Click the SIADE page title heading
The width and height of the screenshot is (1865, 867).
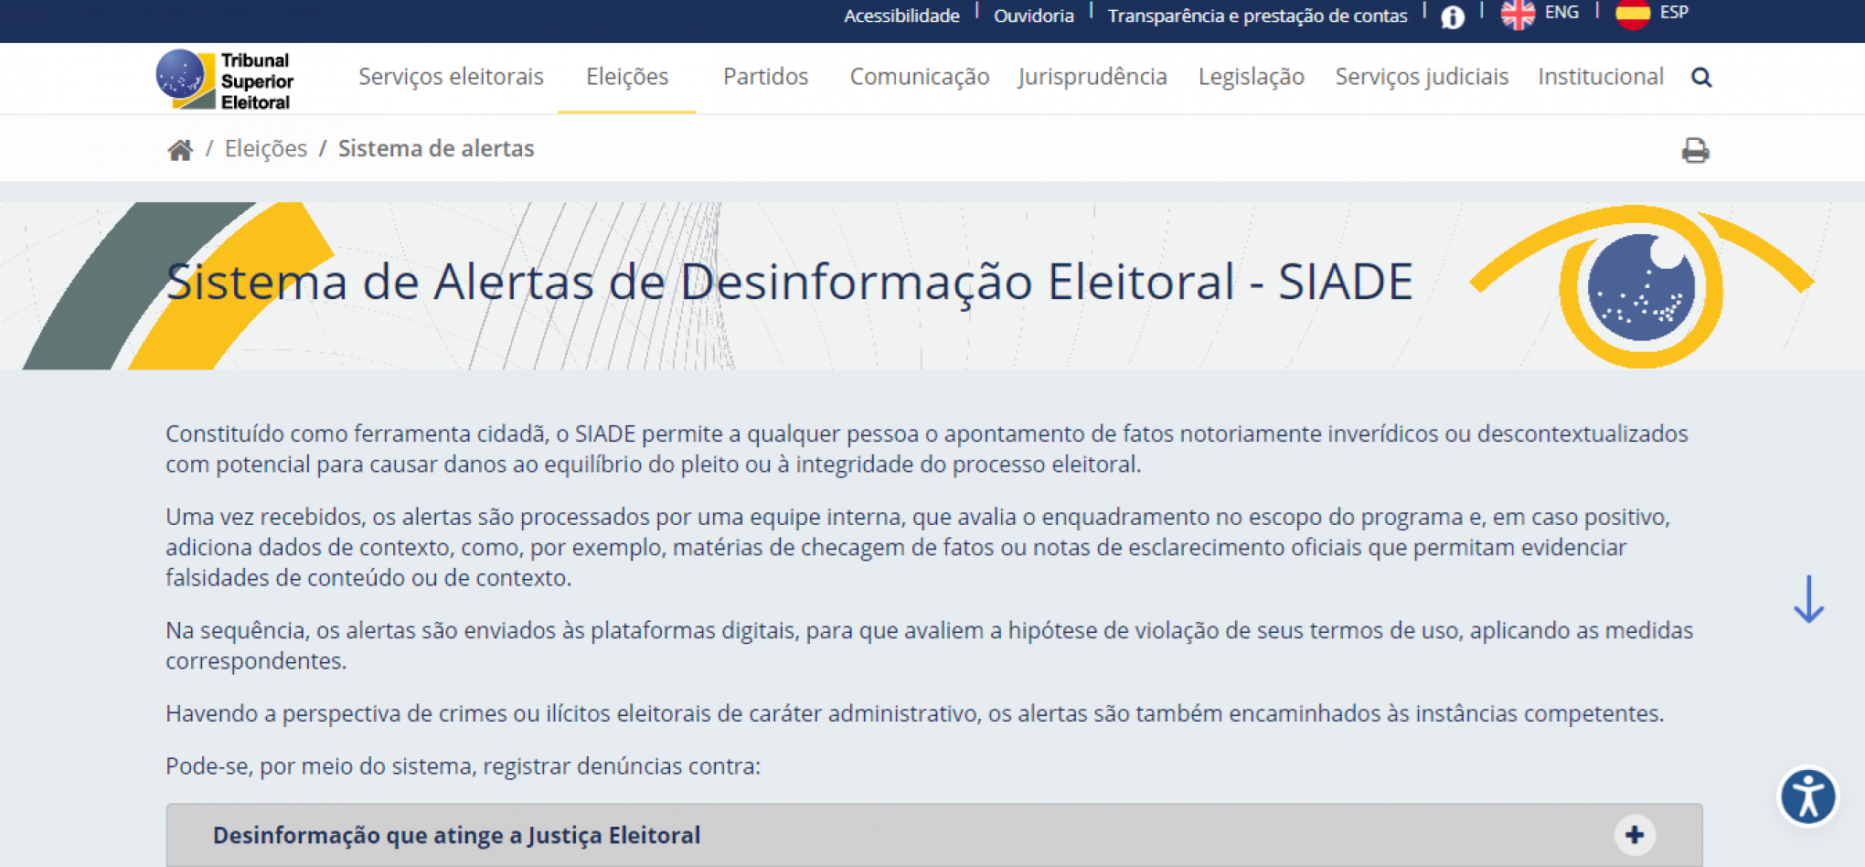[x=790, y=282]
